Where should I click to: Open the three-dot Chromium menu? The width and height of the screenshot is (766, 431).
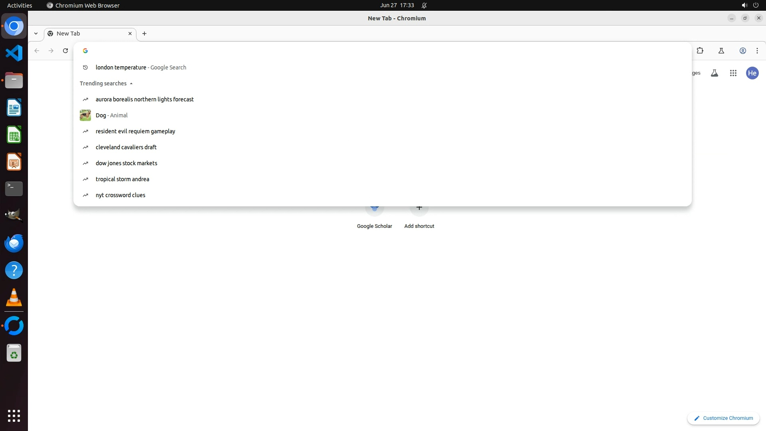[757, 51]
